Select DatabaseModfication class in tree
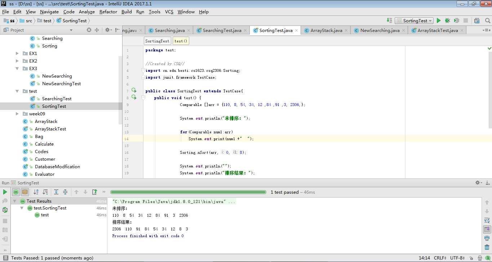Screen dimensions: 492x262 click(x=57, y=167)
